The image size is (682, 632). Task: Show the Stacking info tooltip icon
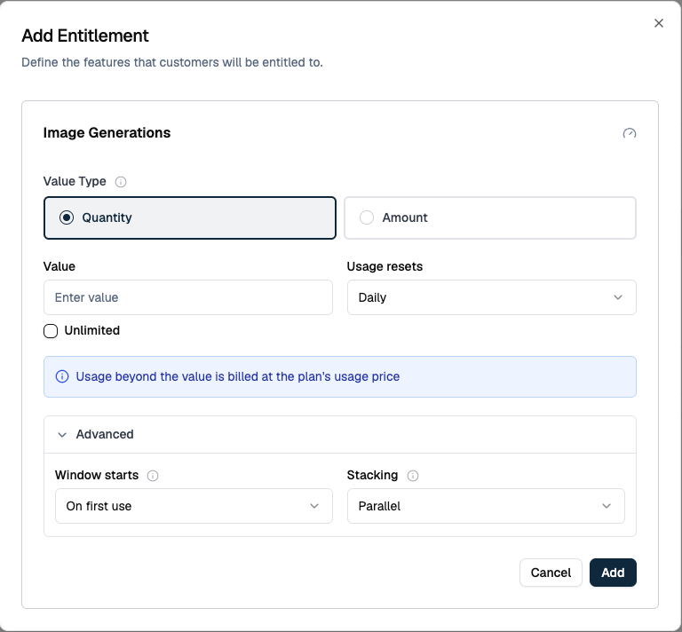[x=413, y=476]
